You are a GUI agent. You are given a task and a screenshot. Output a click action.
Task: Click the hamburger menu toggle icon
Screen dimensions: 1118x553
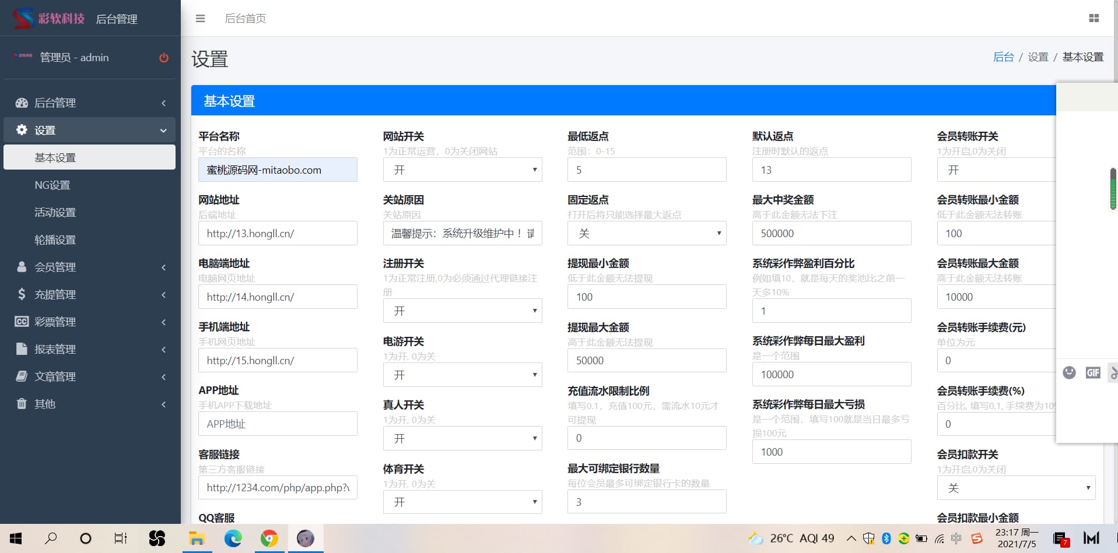(200, 19)
